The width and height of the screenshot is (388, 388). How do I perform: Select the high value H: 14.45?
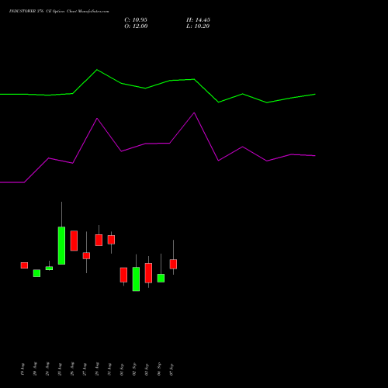point(198,20)
